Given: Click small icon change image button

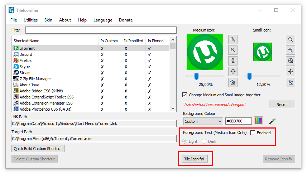Looking at the screenshot, I should [291, 82].
